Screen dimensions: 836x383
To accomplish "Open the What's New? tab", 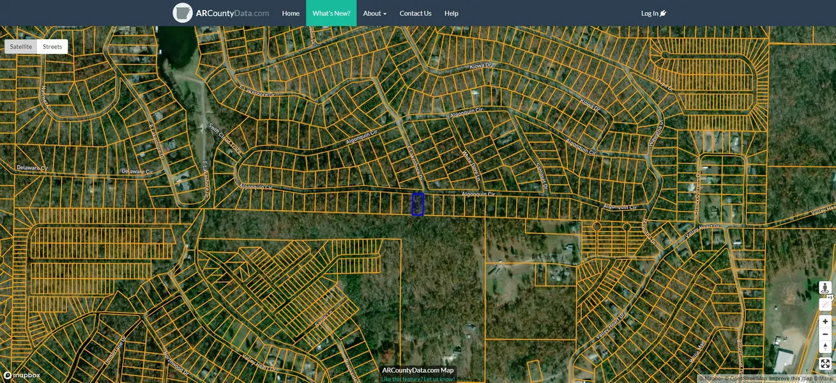I will [331, 13].
